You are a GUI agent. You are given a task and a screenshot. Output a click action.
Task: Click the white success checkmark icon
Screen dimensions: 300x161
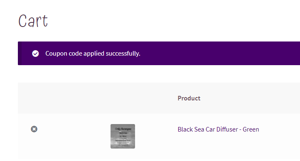(x=35, y=54)
